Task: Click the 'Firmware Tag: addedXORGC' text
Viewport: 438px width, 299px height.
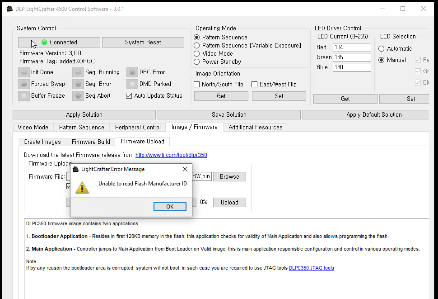Action: point(57,61)
